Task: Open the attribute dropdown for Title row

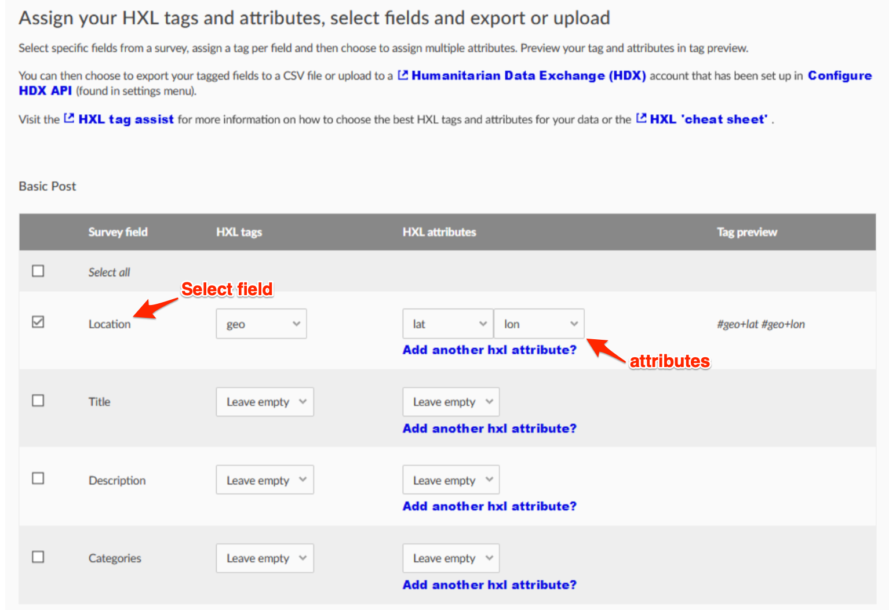Action: pos(450,401)
